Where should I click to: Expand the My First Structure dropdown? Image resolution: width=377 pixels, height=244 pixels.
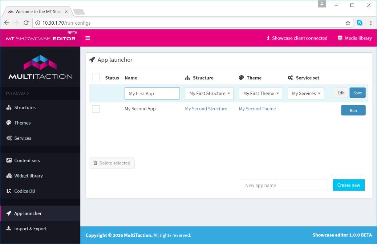pyautogui.click(x=209, y=93)
